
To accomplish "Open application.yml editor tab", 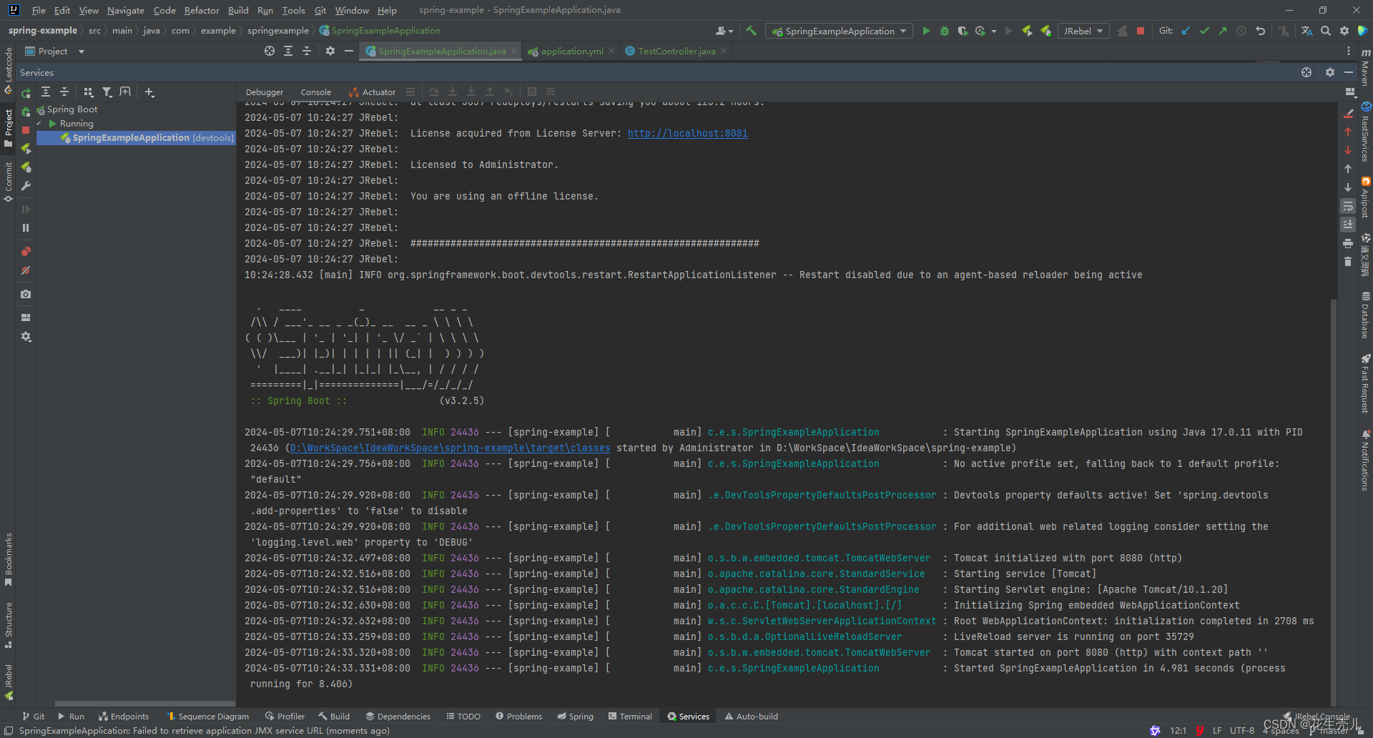I will [x=571, y=51].
